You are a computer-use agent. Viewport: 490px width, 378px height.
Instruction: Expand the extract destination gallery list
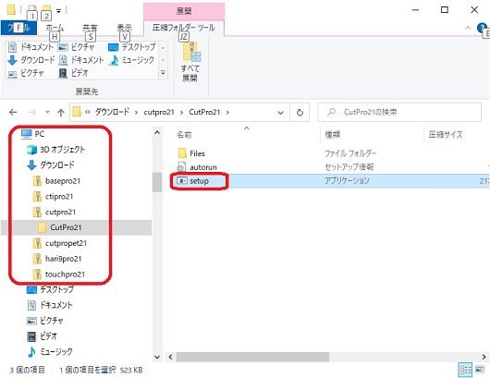pyautogui.click(x=163, y=73)
